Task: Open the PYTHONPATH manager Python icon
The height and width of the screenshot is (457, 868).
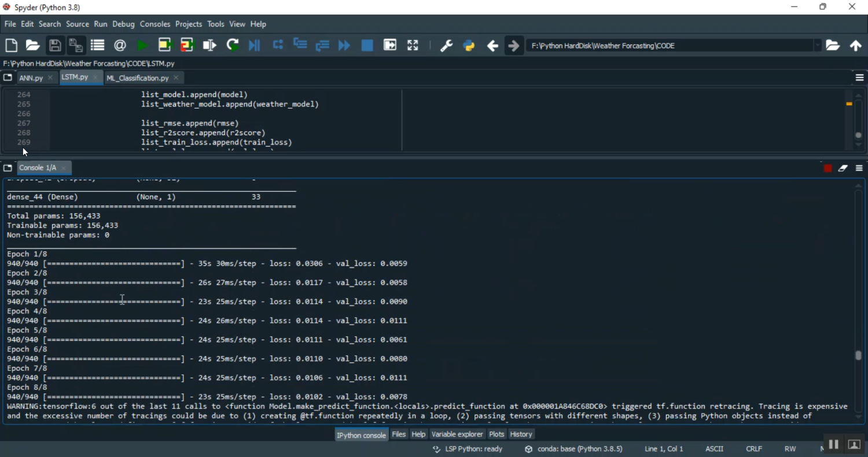Action: click(469, 46)
